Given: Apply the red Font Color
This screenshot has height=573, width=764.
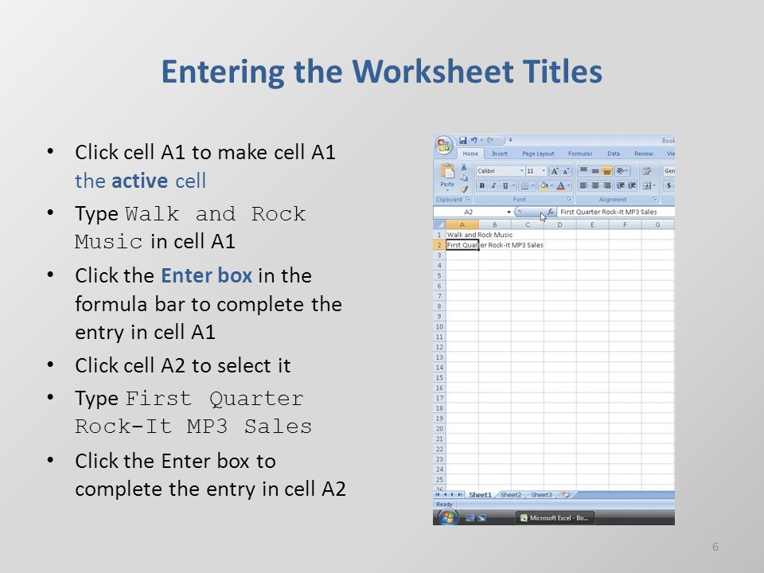Looking at the screenshot, I should click(x=561, y=185).
